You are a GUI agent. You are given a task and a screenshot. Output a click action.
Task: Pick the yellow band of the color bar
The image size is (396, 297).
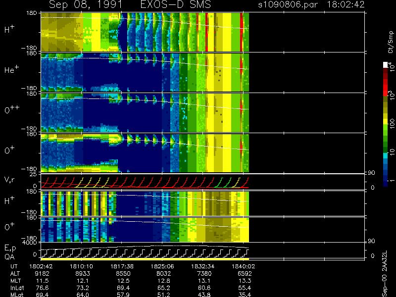click(386, 122)
